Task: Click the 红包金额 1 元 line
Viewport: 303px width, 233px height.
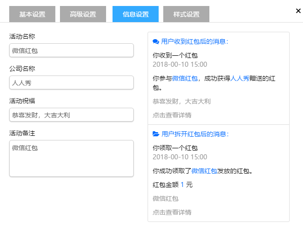Action: 172,185
